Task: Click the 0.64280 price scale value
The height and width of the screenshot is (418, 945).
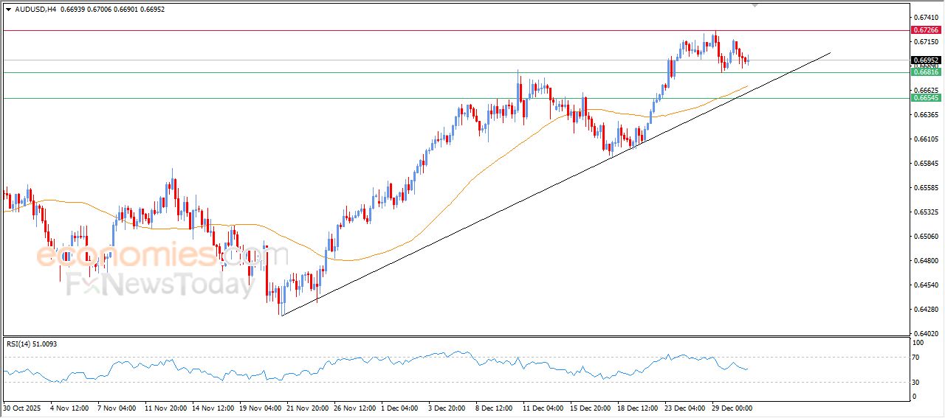Action: (x=925, y=310)
